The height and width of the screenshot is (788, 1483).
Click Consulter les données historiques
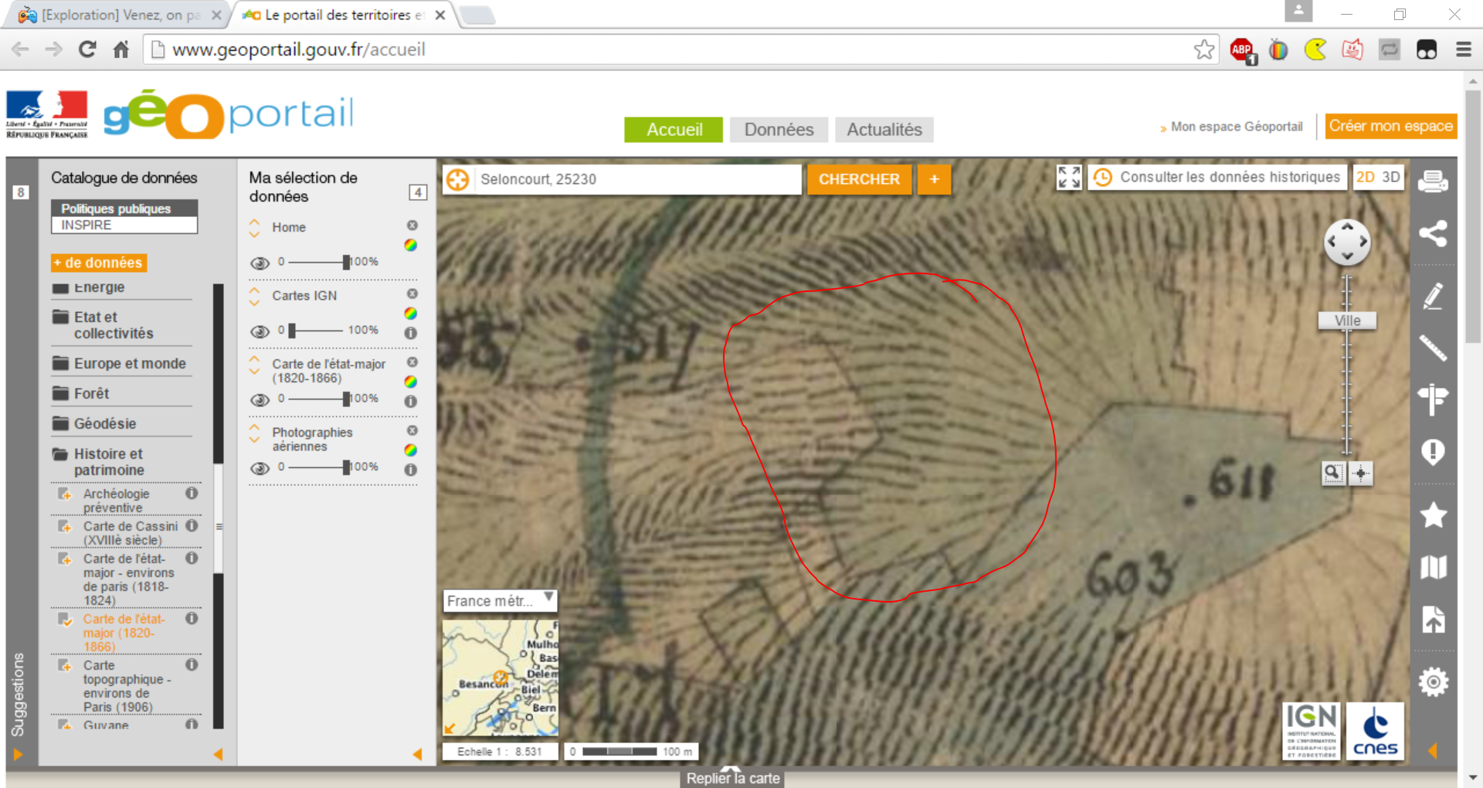(x=1218, y=177)
